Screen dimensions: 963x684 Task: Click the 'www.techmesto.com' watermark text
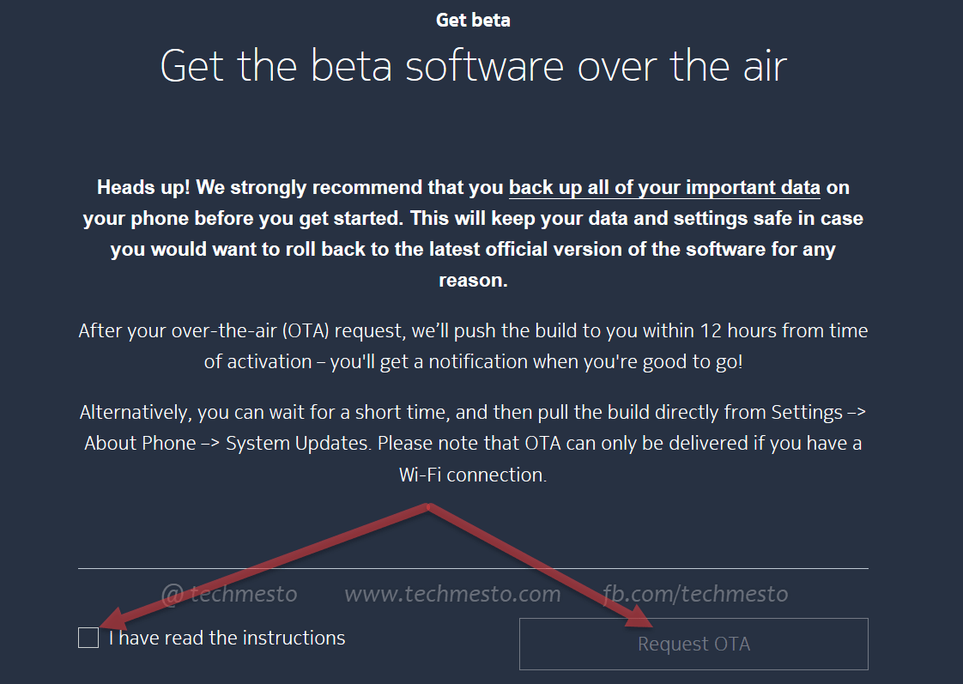pos(452,594)
